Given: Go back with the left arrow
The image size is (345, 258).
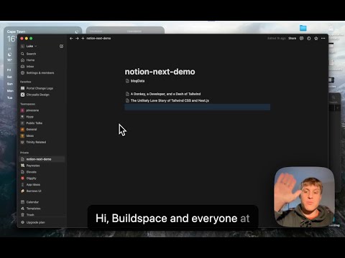Looking at the screenshot, I should (71, 38).
